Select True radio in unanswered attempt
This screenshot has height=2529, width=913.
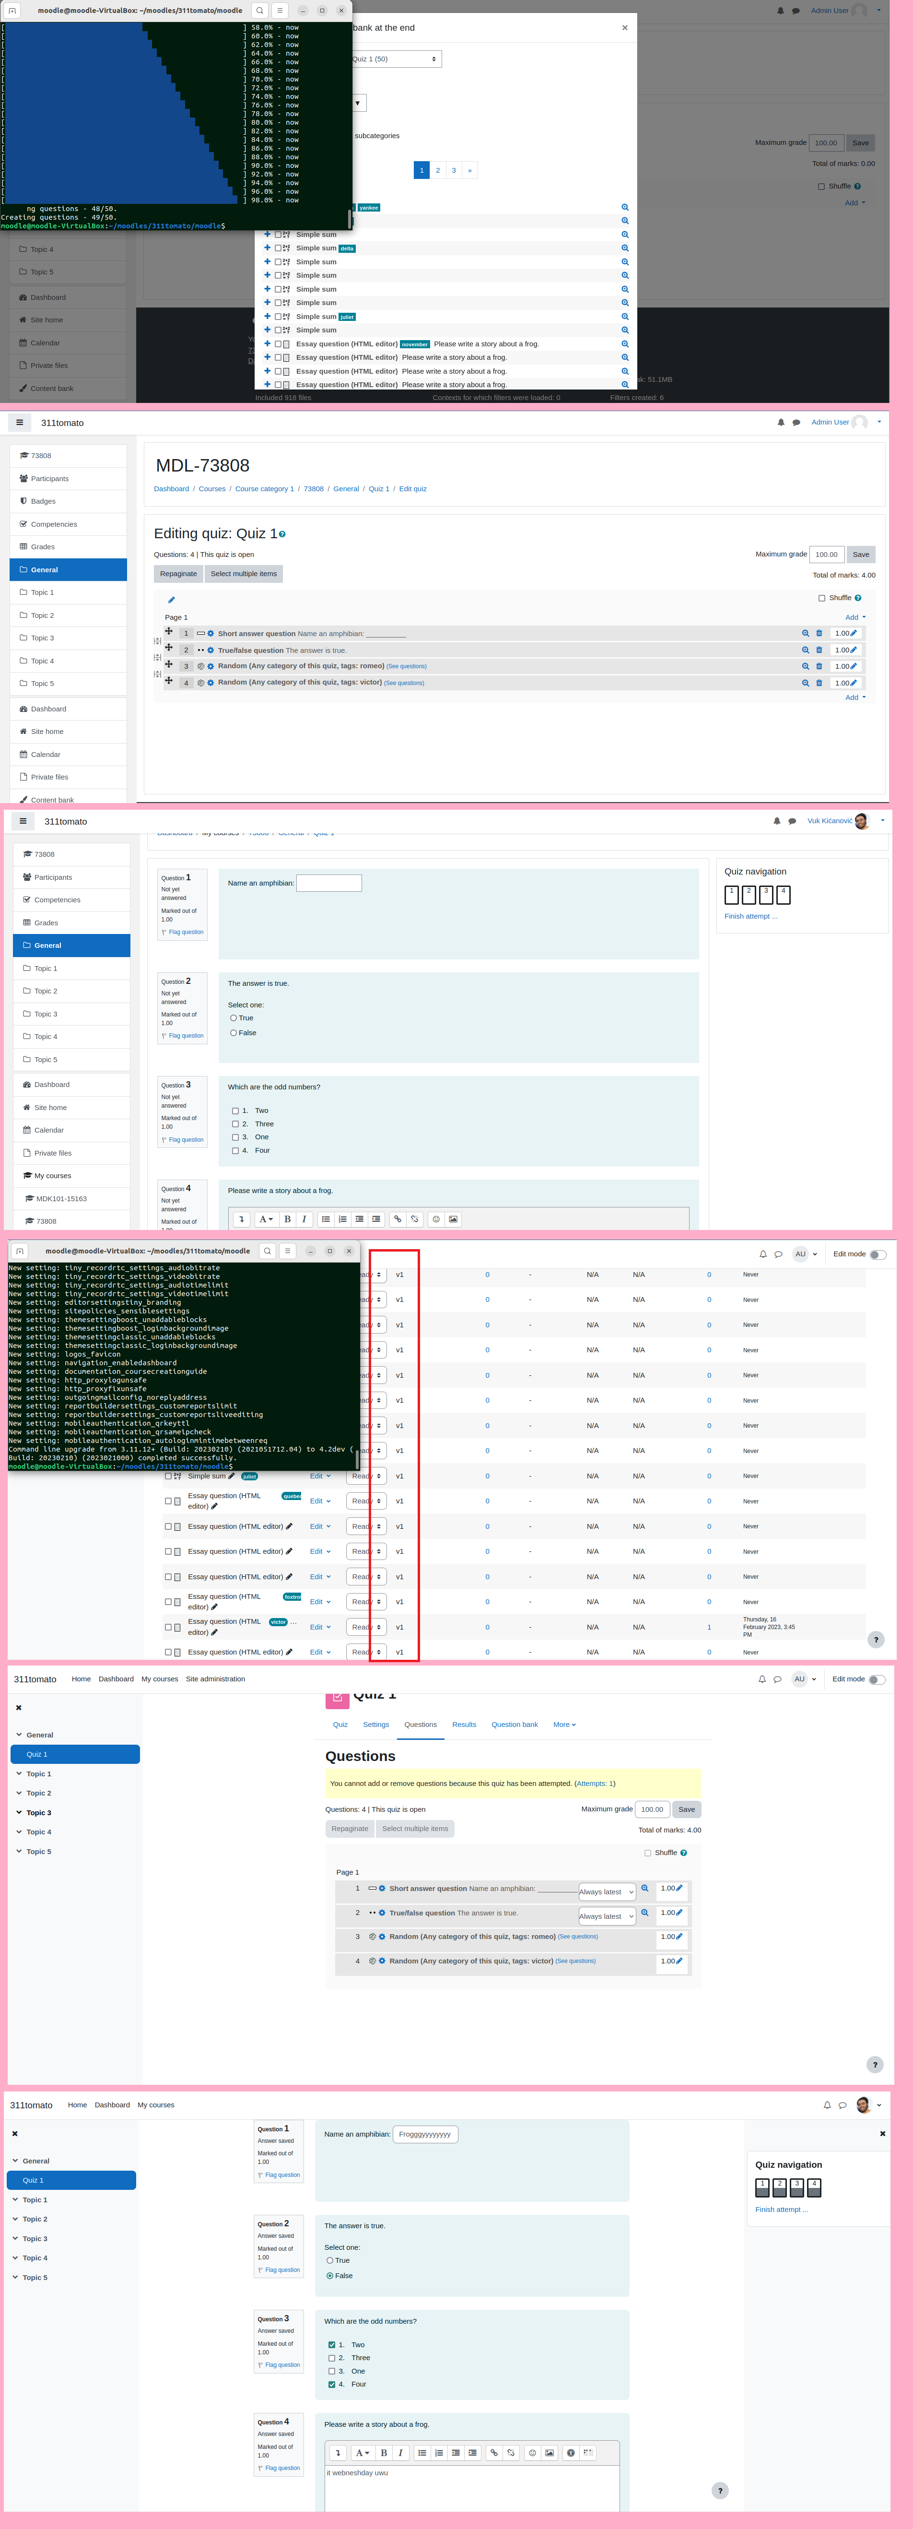[233, 1018]
